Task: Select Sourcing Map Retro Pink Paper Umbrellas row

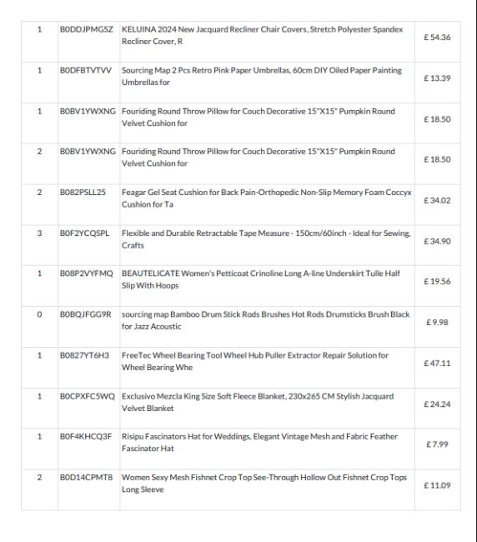Action: 240,83
